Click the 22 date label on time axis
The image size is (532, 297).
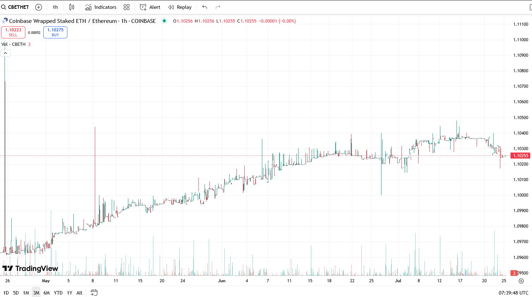coord(352,281)
